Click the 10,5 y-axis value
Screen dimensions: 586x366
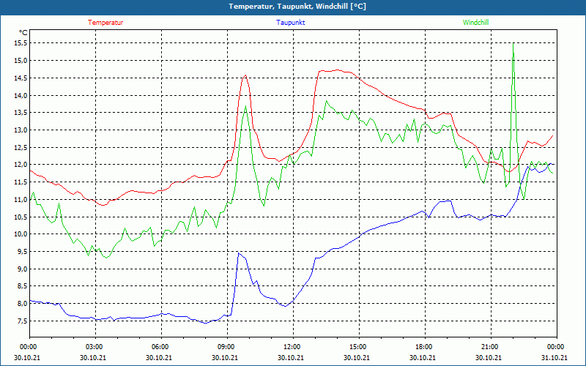(21, 217)
